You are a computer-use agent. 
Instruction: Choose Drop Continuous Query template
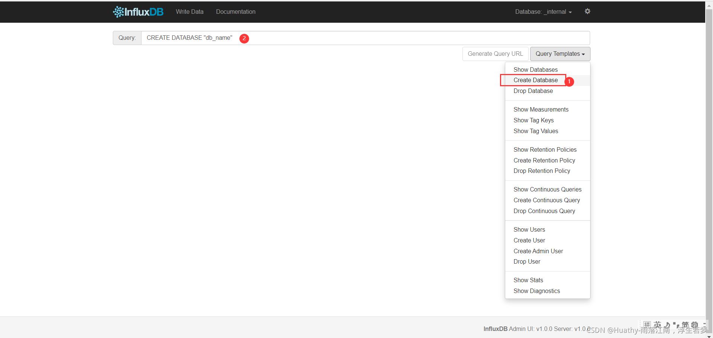click(547, 211)
